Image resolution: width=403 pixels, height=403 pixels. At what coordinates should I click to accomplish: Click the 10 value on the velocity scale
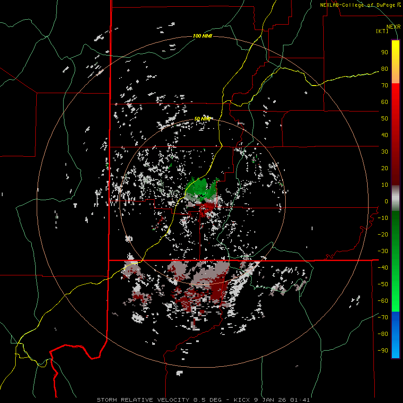click(385, 185)
